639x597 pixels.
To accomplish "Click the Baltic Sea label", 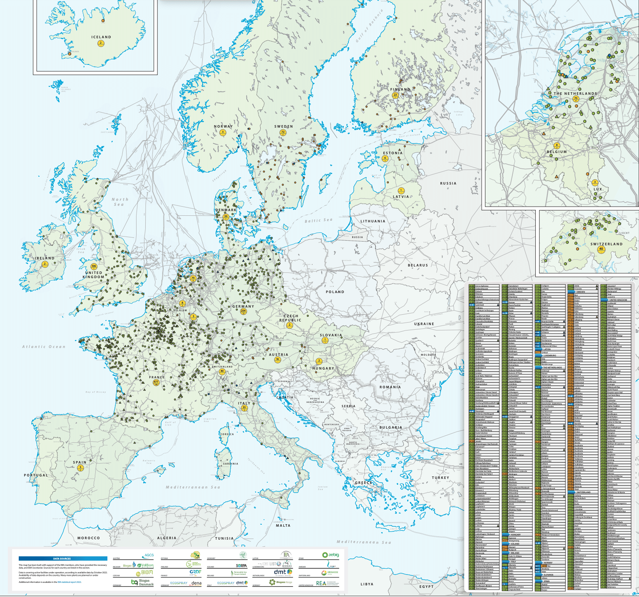I will 318,220.
